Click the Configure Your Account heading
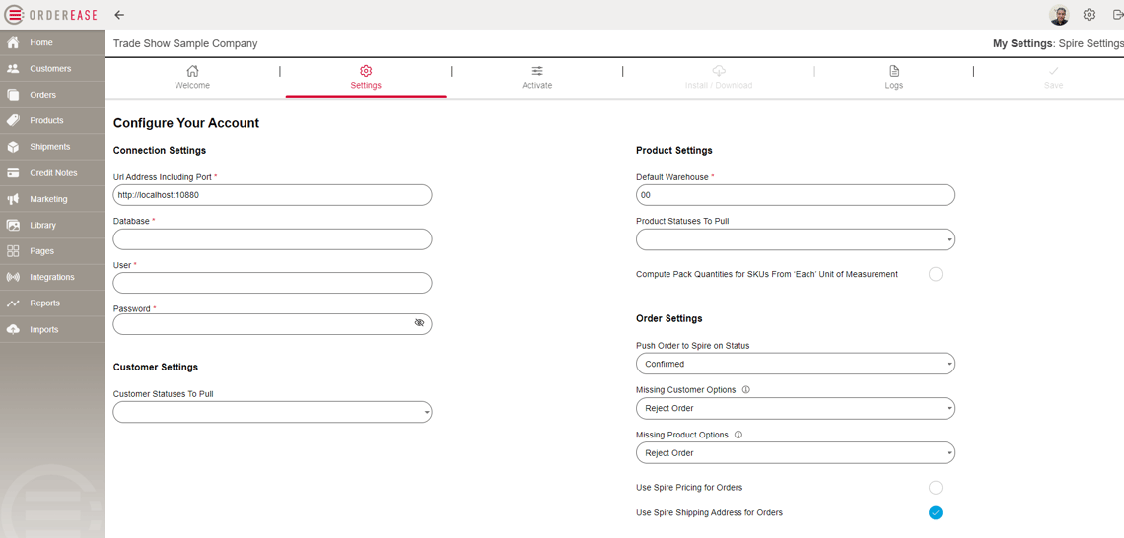Screen dimensions: 1124x538 186,123
